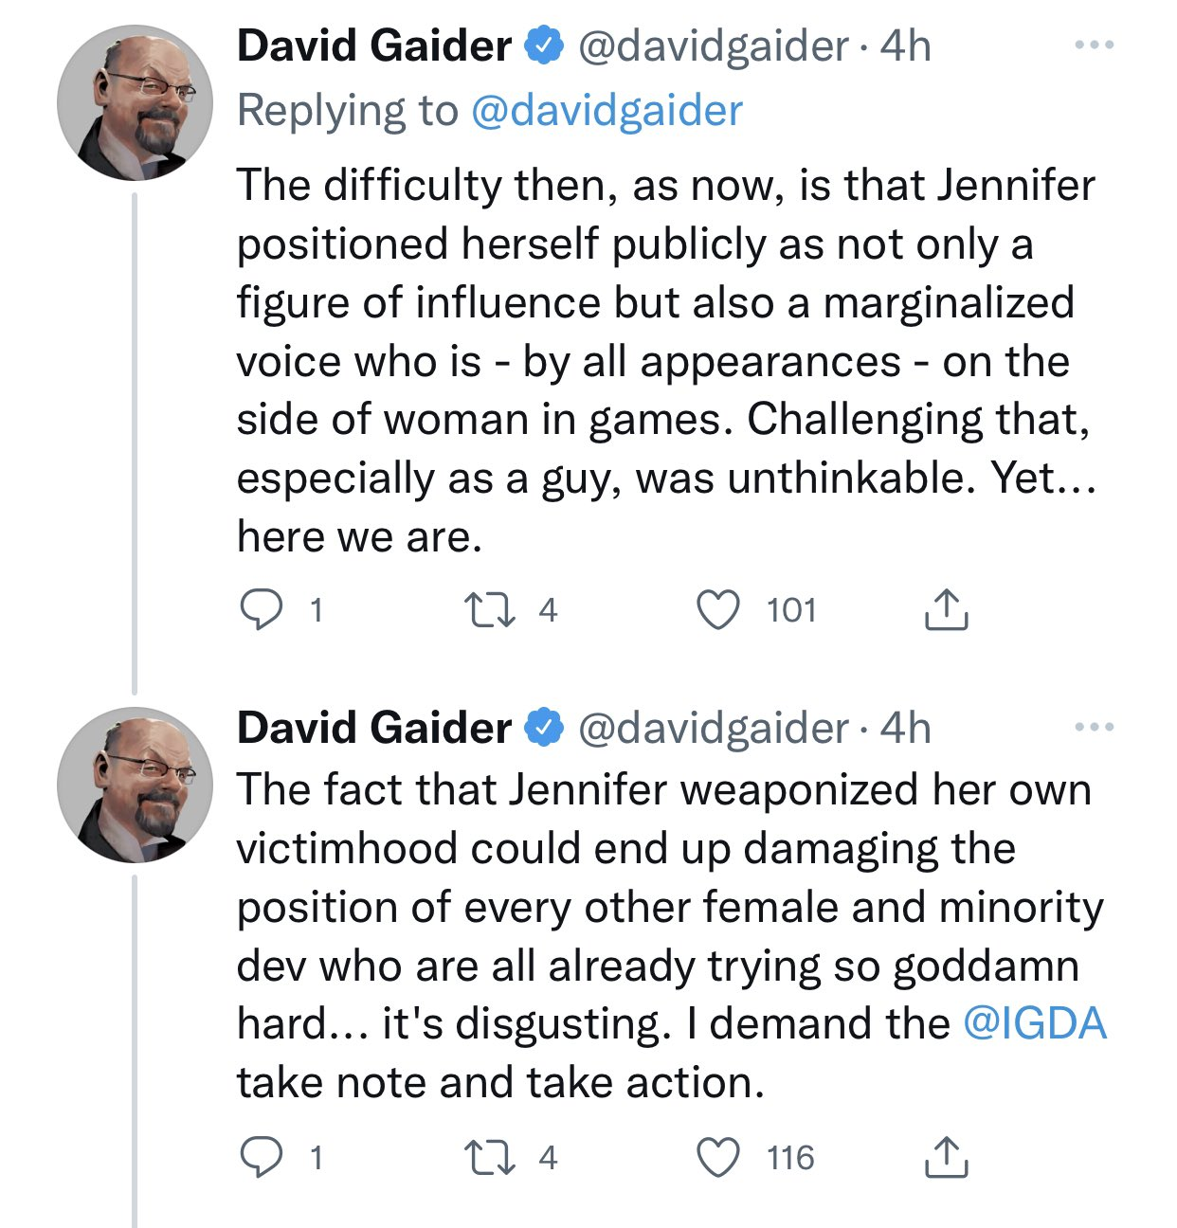Like the first tweet with 101 likes
The width and height of the screenshot is (1177, 1228).
click(x=718, y=610)
